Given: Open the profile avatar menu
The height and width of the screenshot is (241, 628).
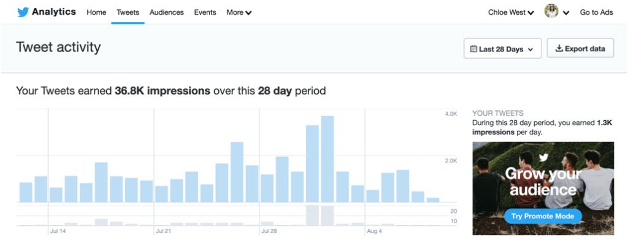Looking at the screenshot, I should 551,11.
